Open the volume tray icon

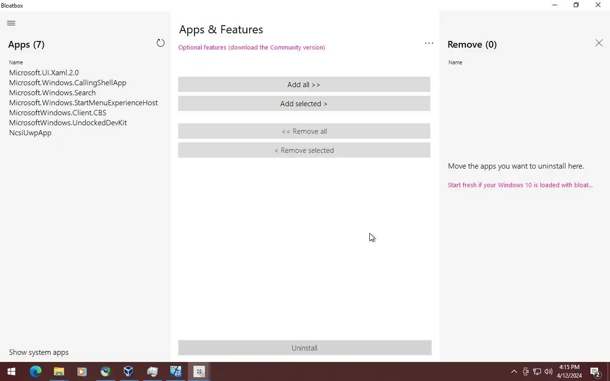(x=549, y=371)
